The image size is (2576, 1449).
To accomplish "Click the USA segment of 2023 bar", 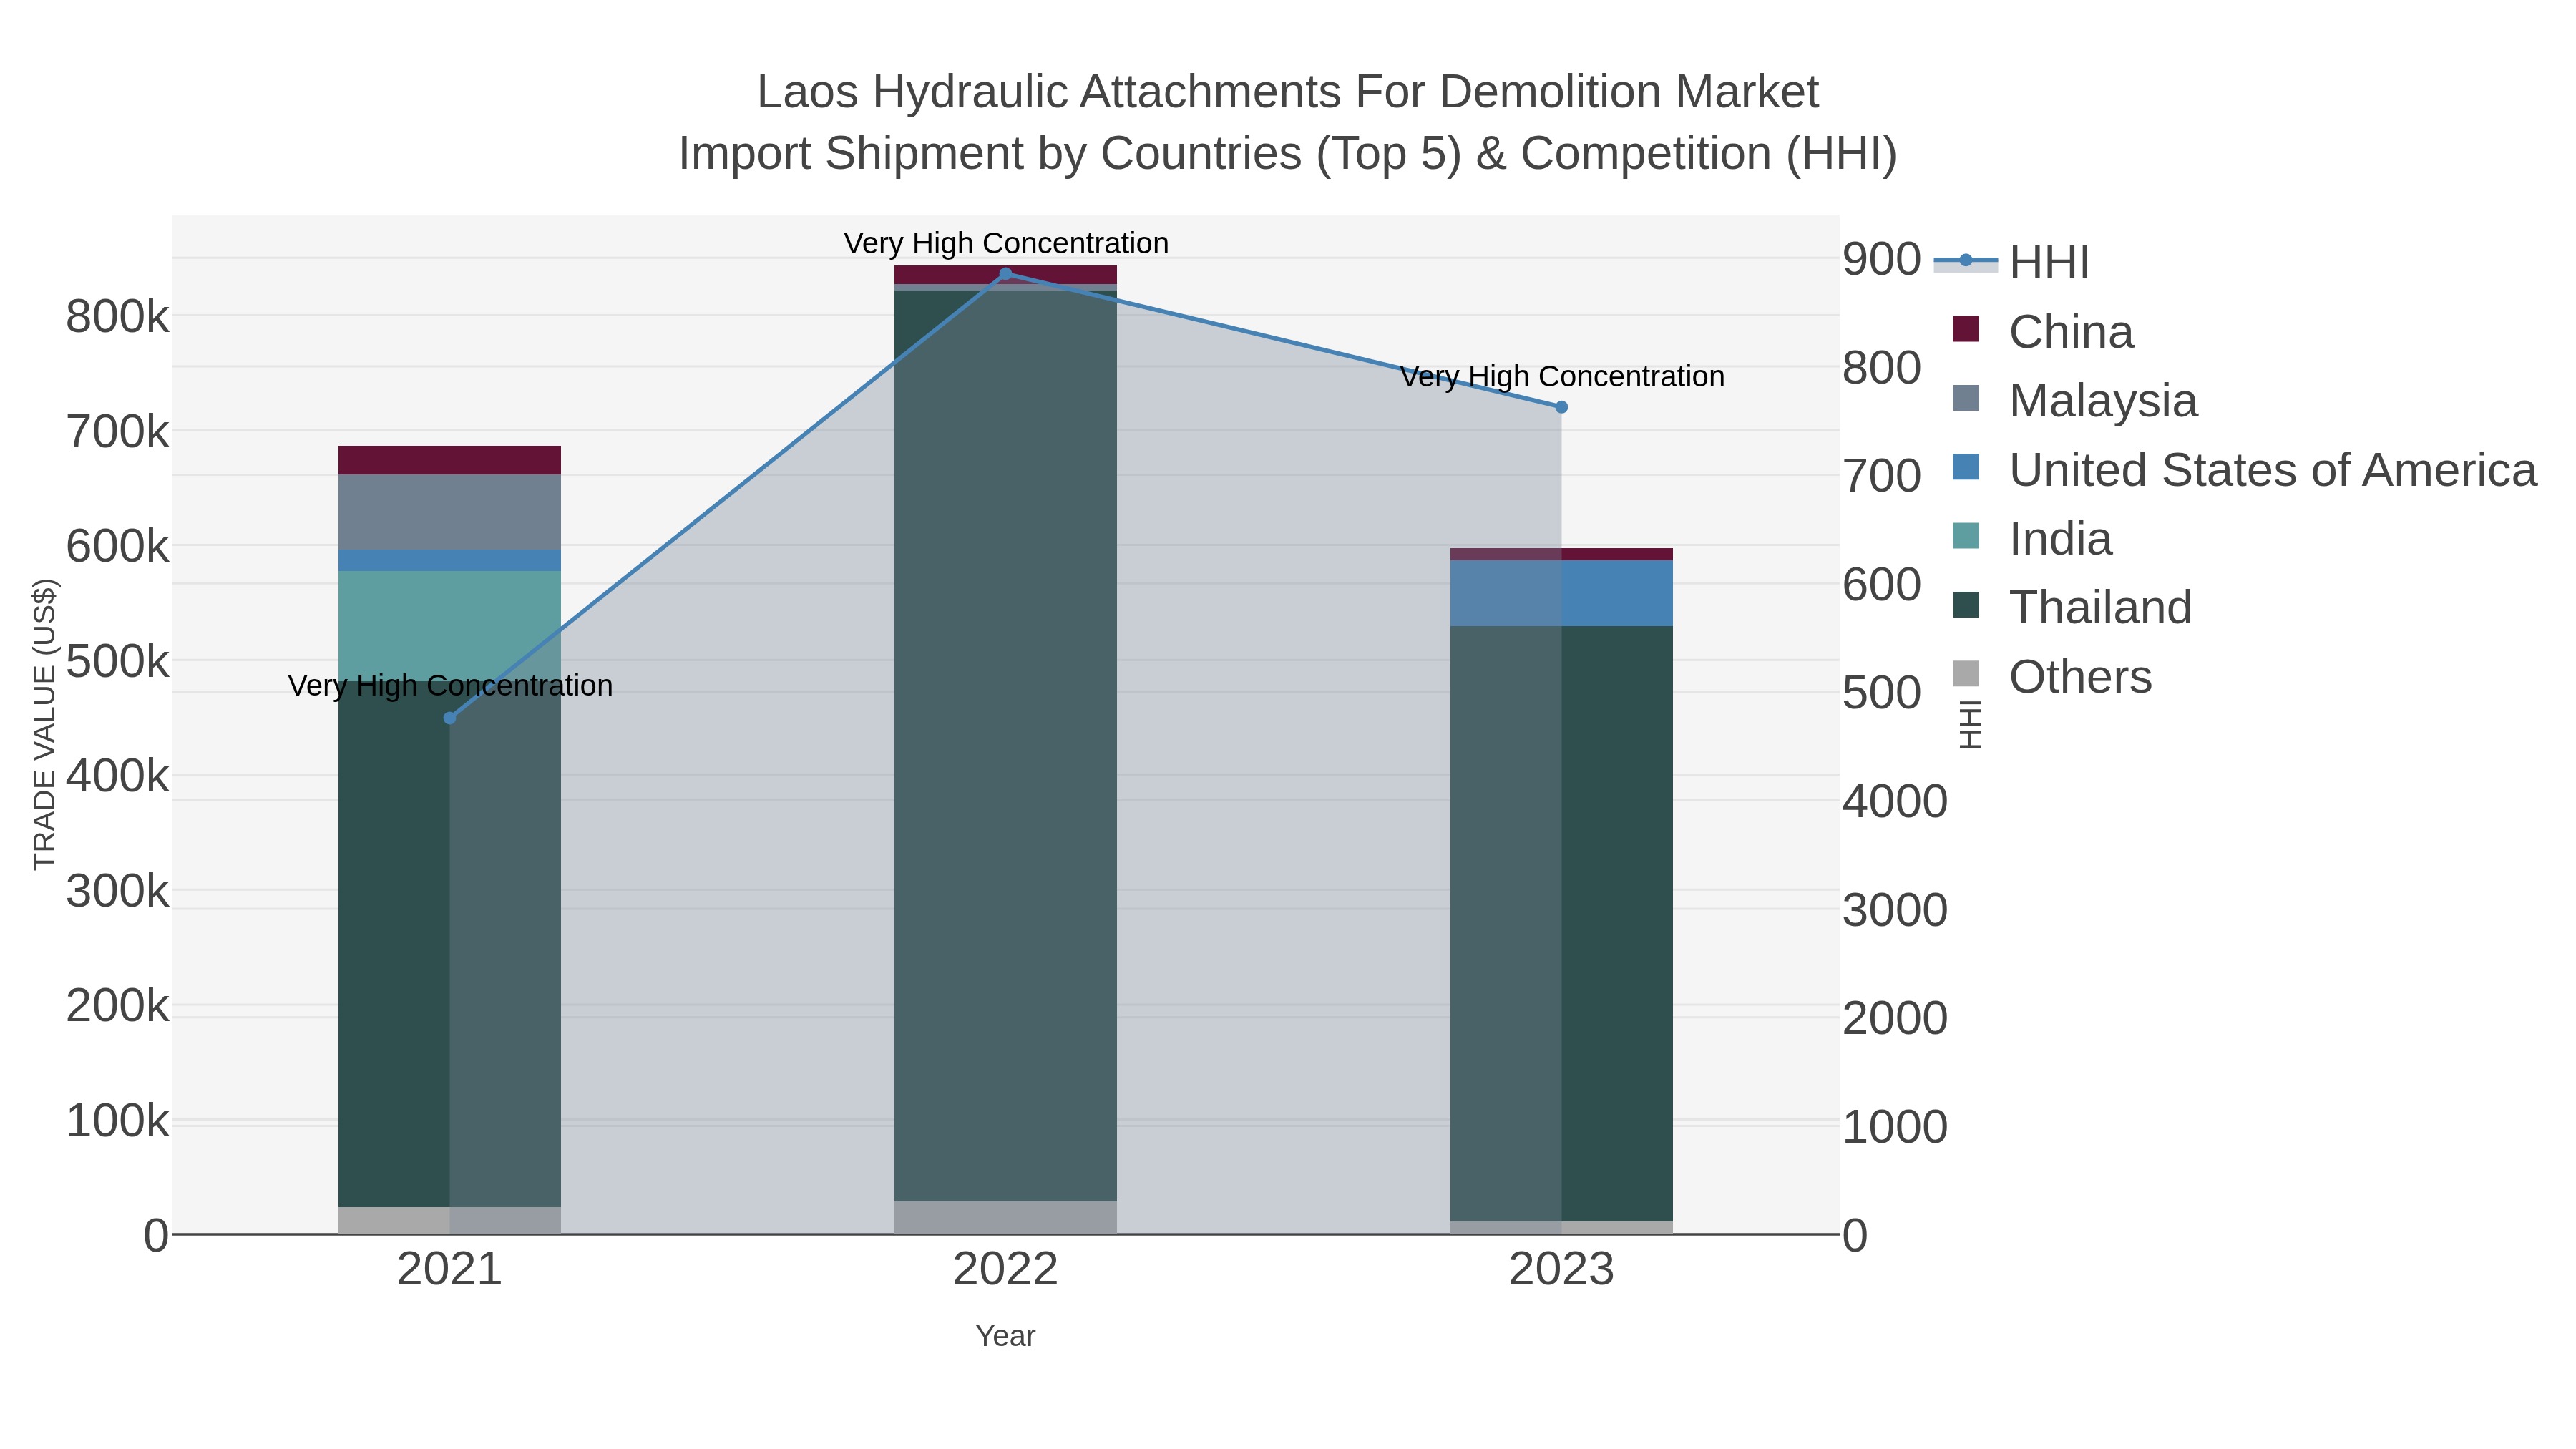I will tap(1562, 593).
